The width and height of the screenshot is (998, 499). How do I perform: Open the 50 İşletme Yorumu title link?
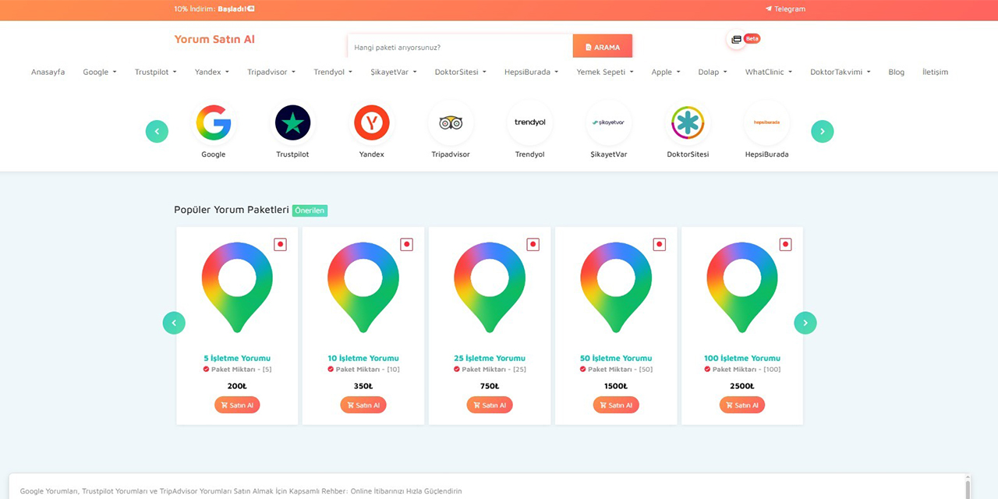(616, 359)
